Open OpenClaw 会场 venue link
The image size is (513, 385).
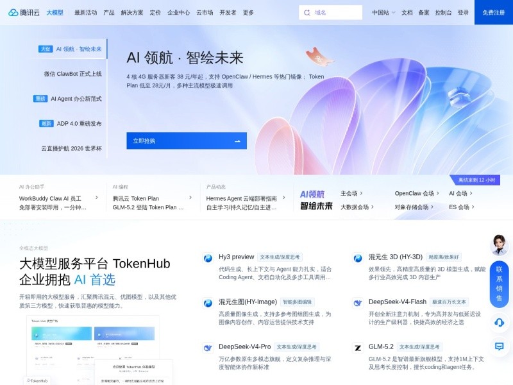click(x=416, y=194)
